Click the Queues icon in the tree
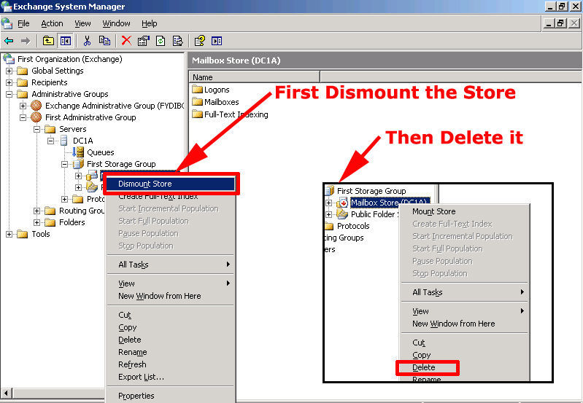The image size is (583, 403). tap(78, 152)
